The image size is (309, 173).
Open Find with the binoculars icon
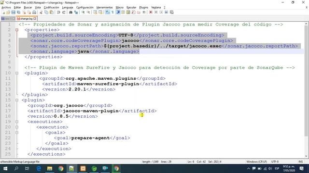70,12
